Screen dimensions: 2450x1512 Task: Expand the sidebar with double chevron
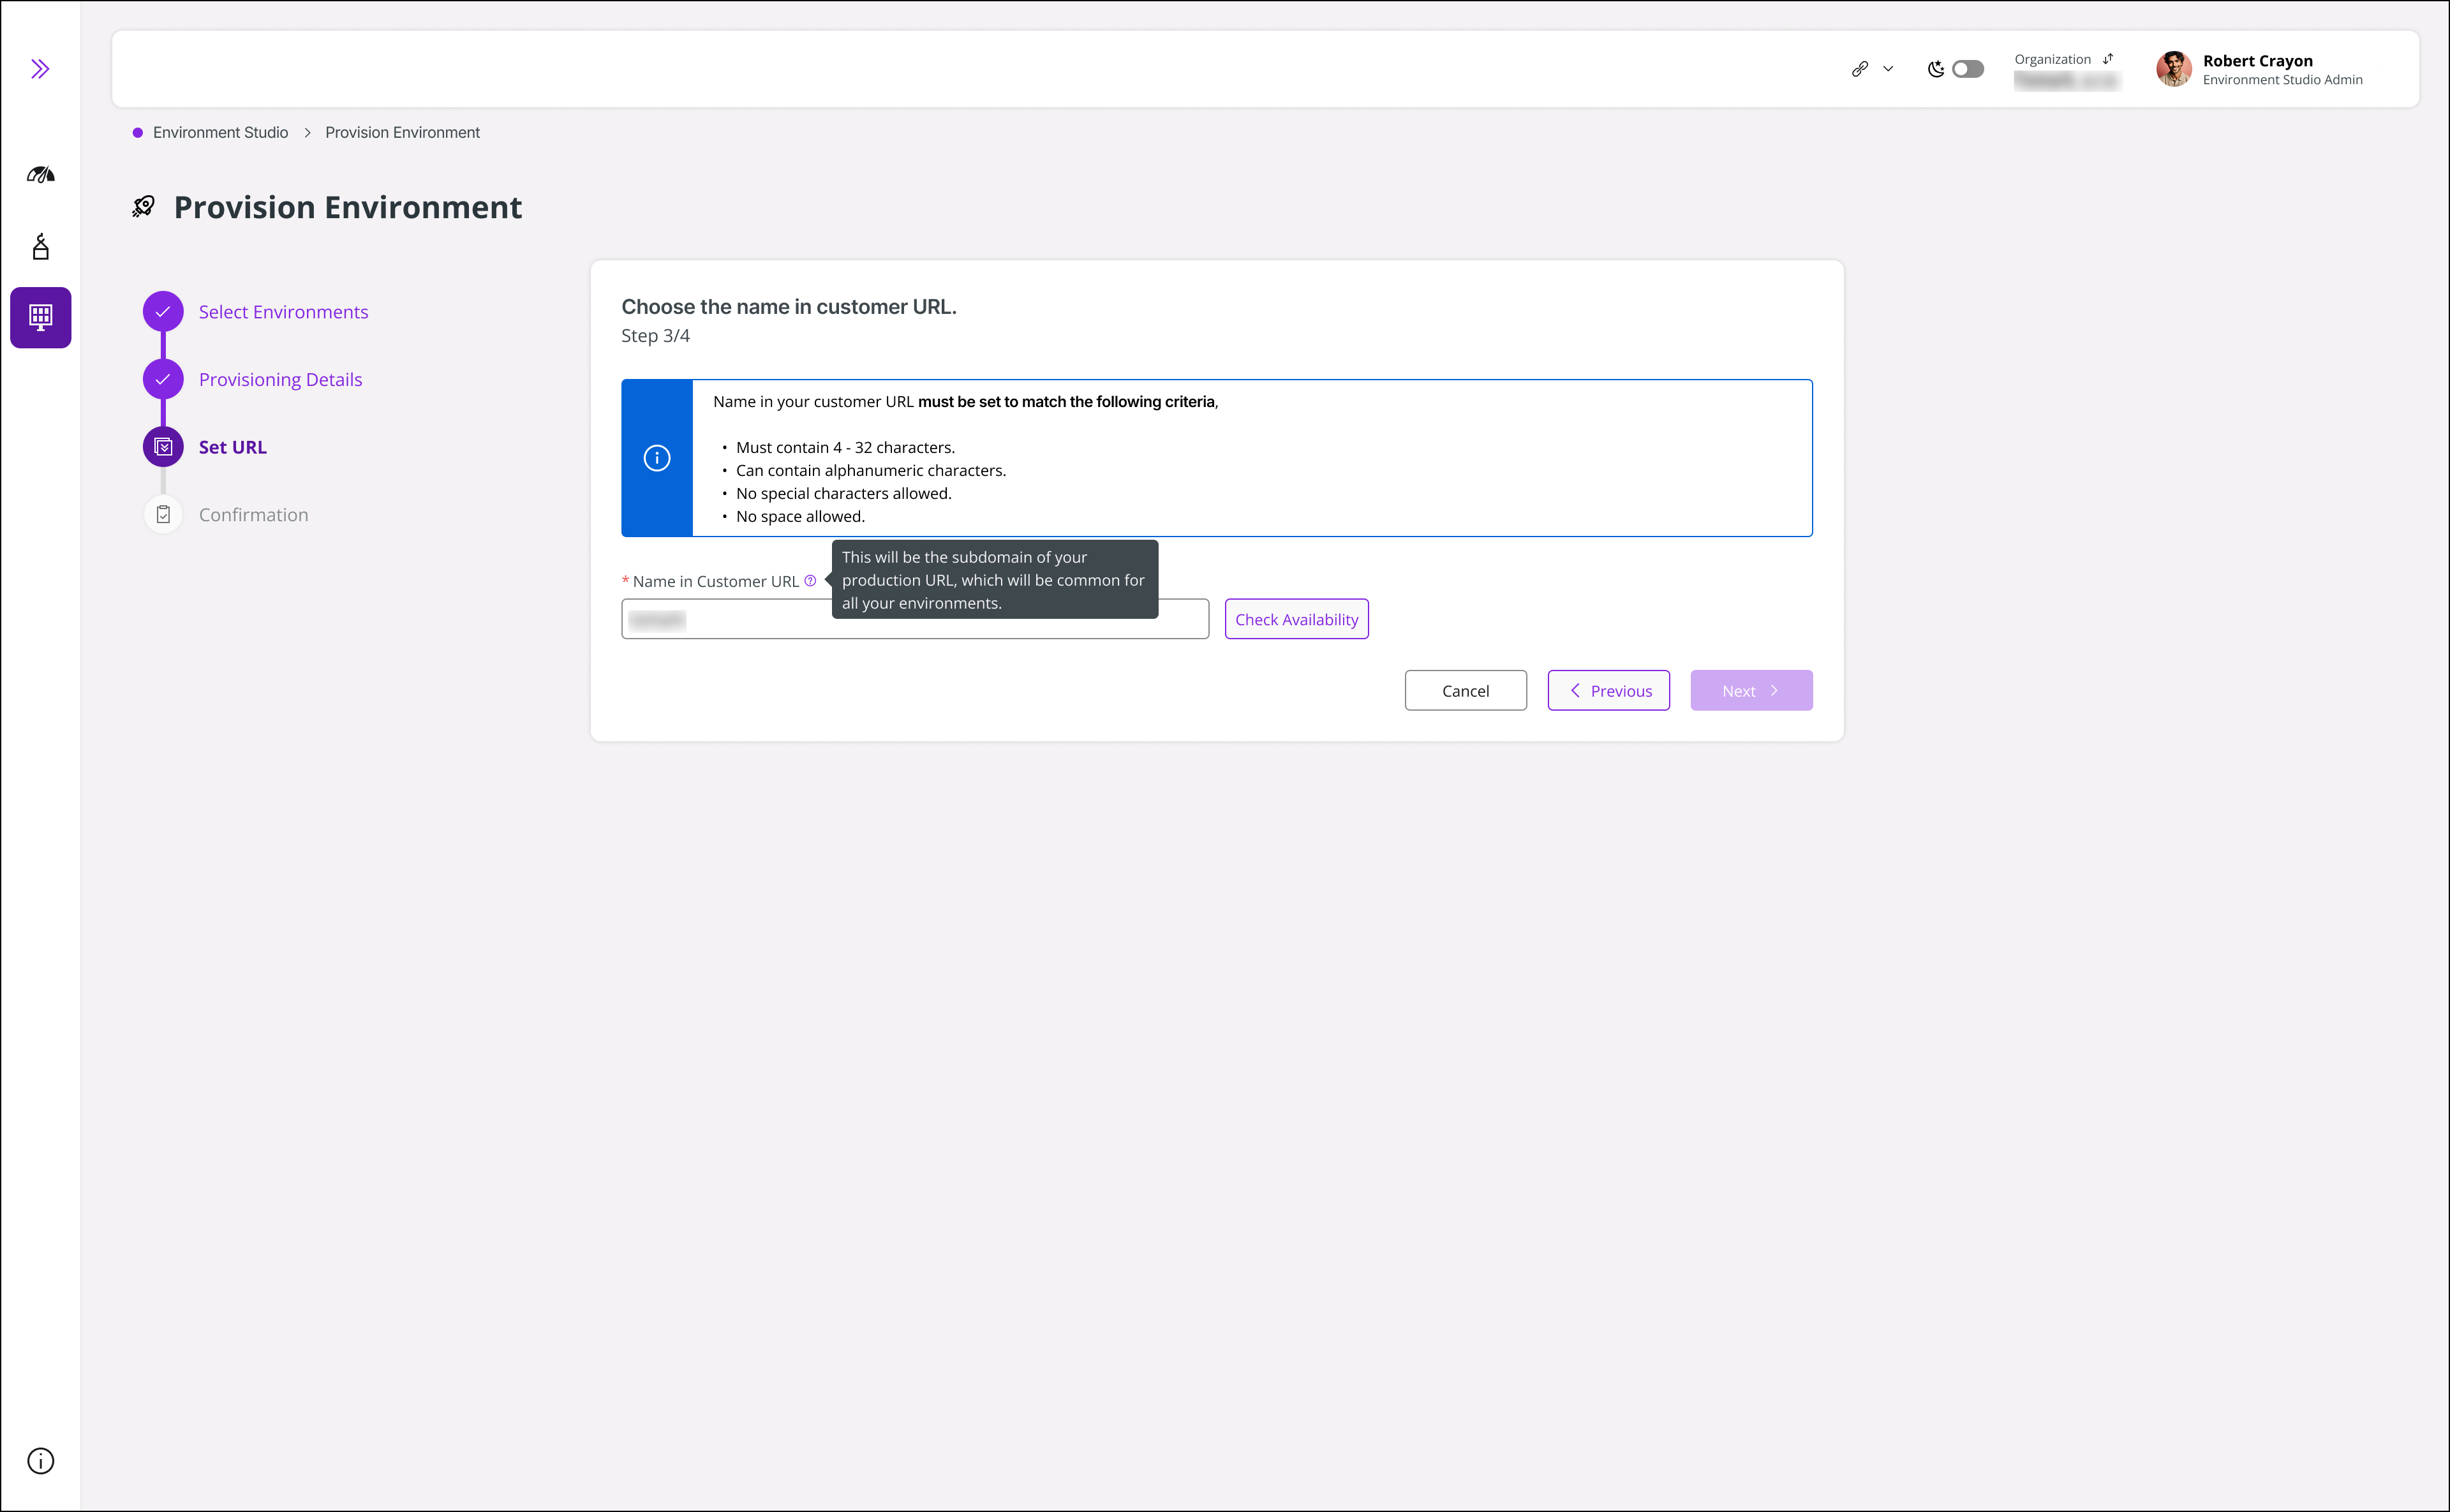(40, 69)
